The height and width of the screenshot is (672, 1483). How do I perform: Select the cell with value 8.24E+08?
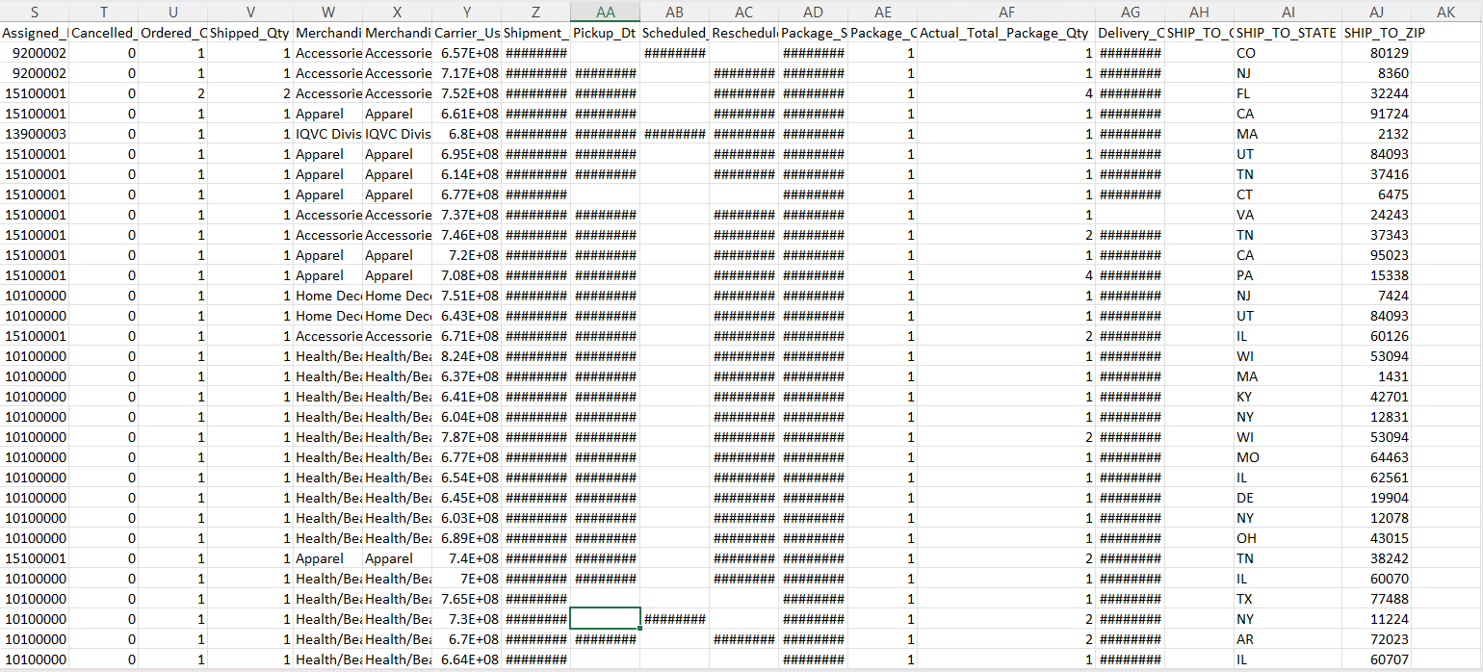tap(467, 356)
